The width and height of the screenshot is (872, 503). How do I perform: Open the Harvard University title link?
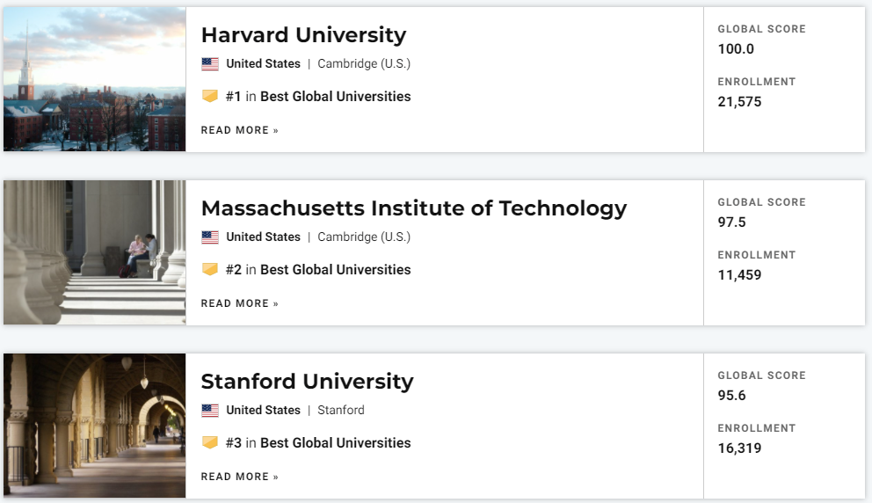click(303, 35)
